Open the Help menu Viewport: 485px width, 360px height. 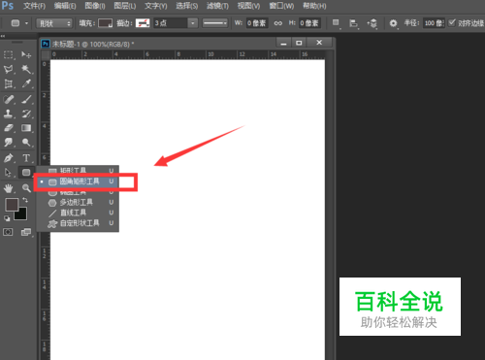[314, 6]
